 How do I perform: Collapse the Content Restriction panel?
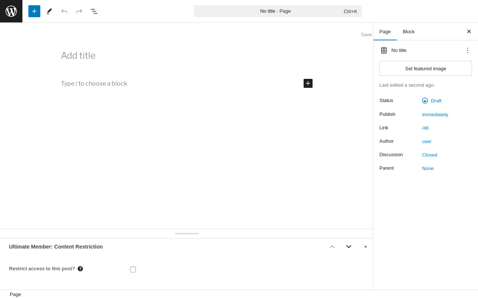[x=366, y=247]
